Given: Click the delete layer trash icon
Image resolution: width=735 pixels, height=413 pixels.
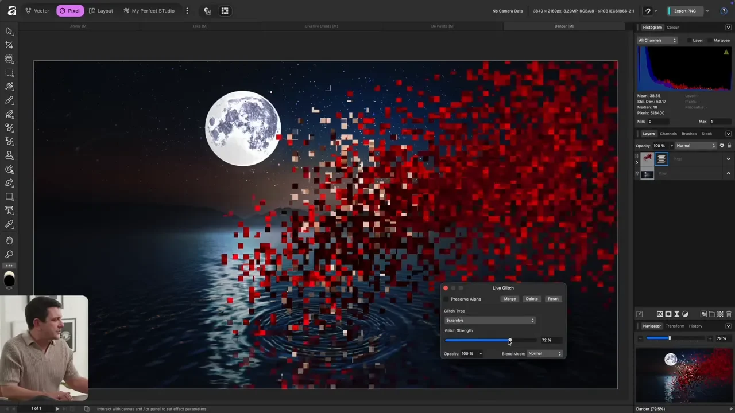Looking at the screenshot, I should point(729,314).
